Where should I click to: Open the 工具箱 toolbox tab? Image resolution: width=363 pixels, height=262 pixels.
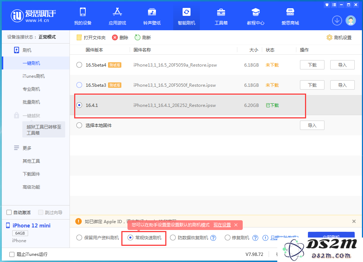pos(221,16)
